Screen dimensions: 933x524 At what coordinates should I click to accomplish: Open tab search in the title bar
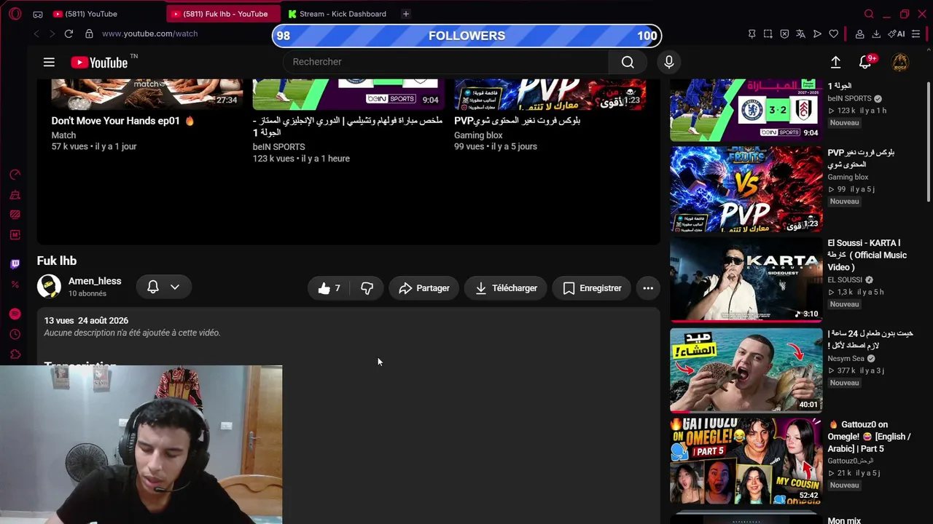coord(869,14)
